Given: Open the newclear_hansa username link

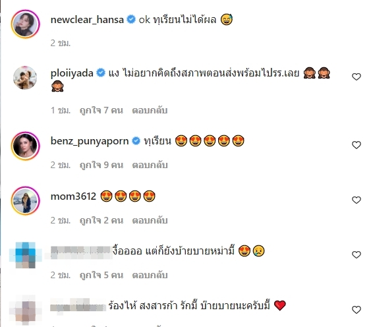Looking at the screenshot, I should [x=87, y=20].
